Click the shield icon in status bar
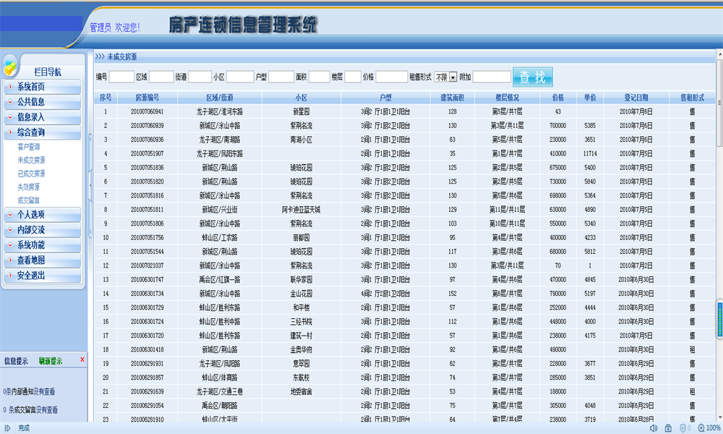Viewport: 723px width, 434px height. pos(683,428)
